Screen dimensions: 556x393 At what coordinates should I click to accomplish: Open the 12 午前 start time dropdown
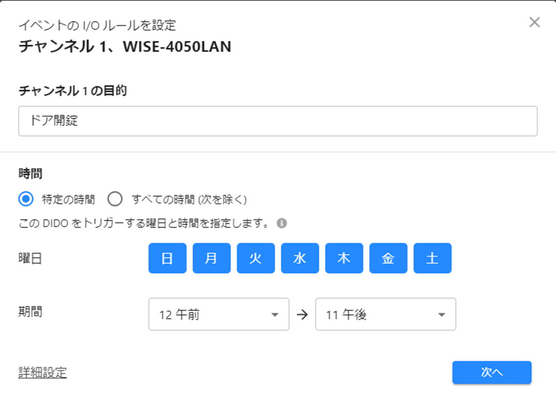pyautogui.click(x=219, y=314)
